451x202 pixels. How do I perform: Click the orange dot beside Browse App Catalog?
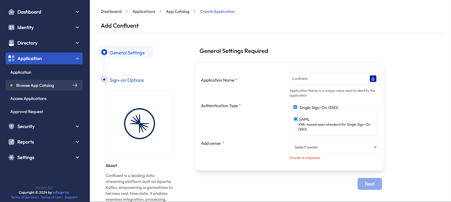click(x=11, y=85)
